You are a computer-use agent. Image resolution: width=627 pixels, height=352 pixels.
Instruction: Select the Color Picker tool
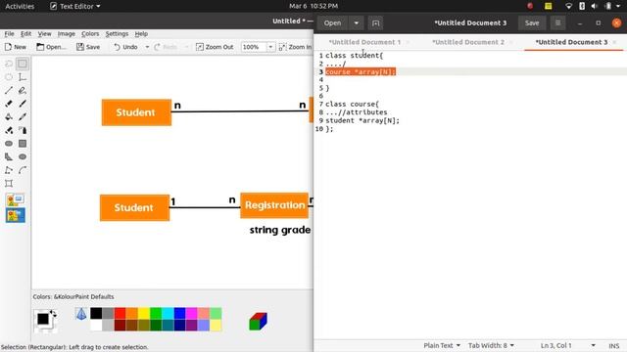click(23, 117)
